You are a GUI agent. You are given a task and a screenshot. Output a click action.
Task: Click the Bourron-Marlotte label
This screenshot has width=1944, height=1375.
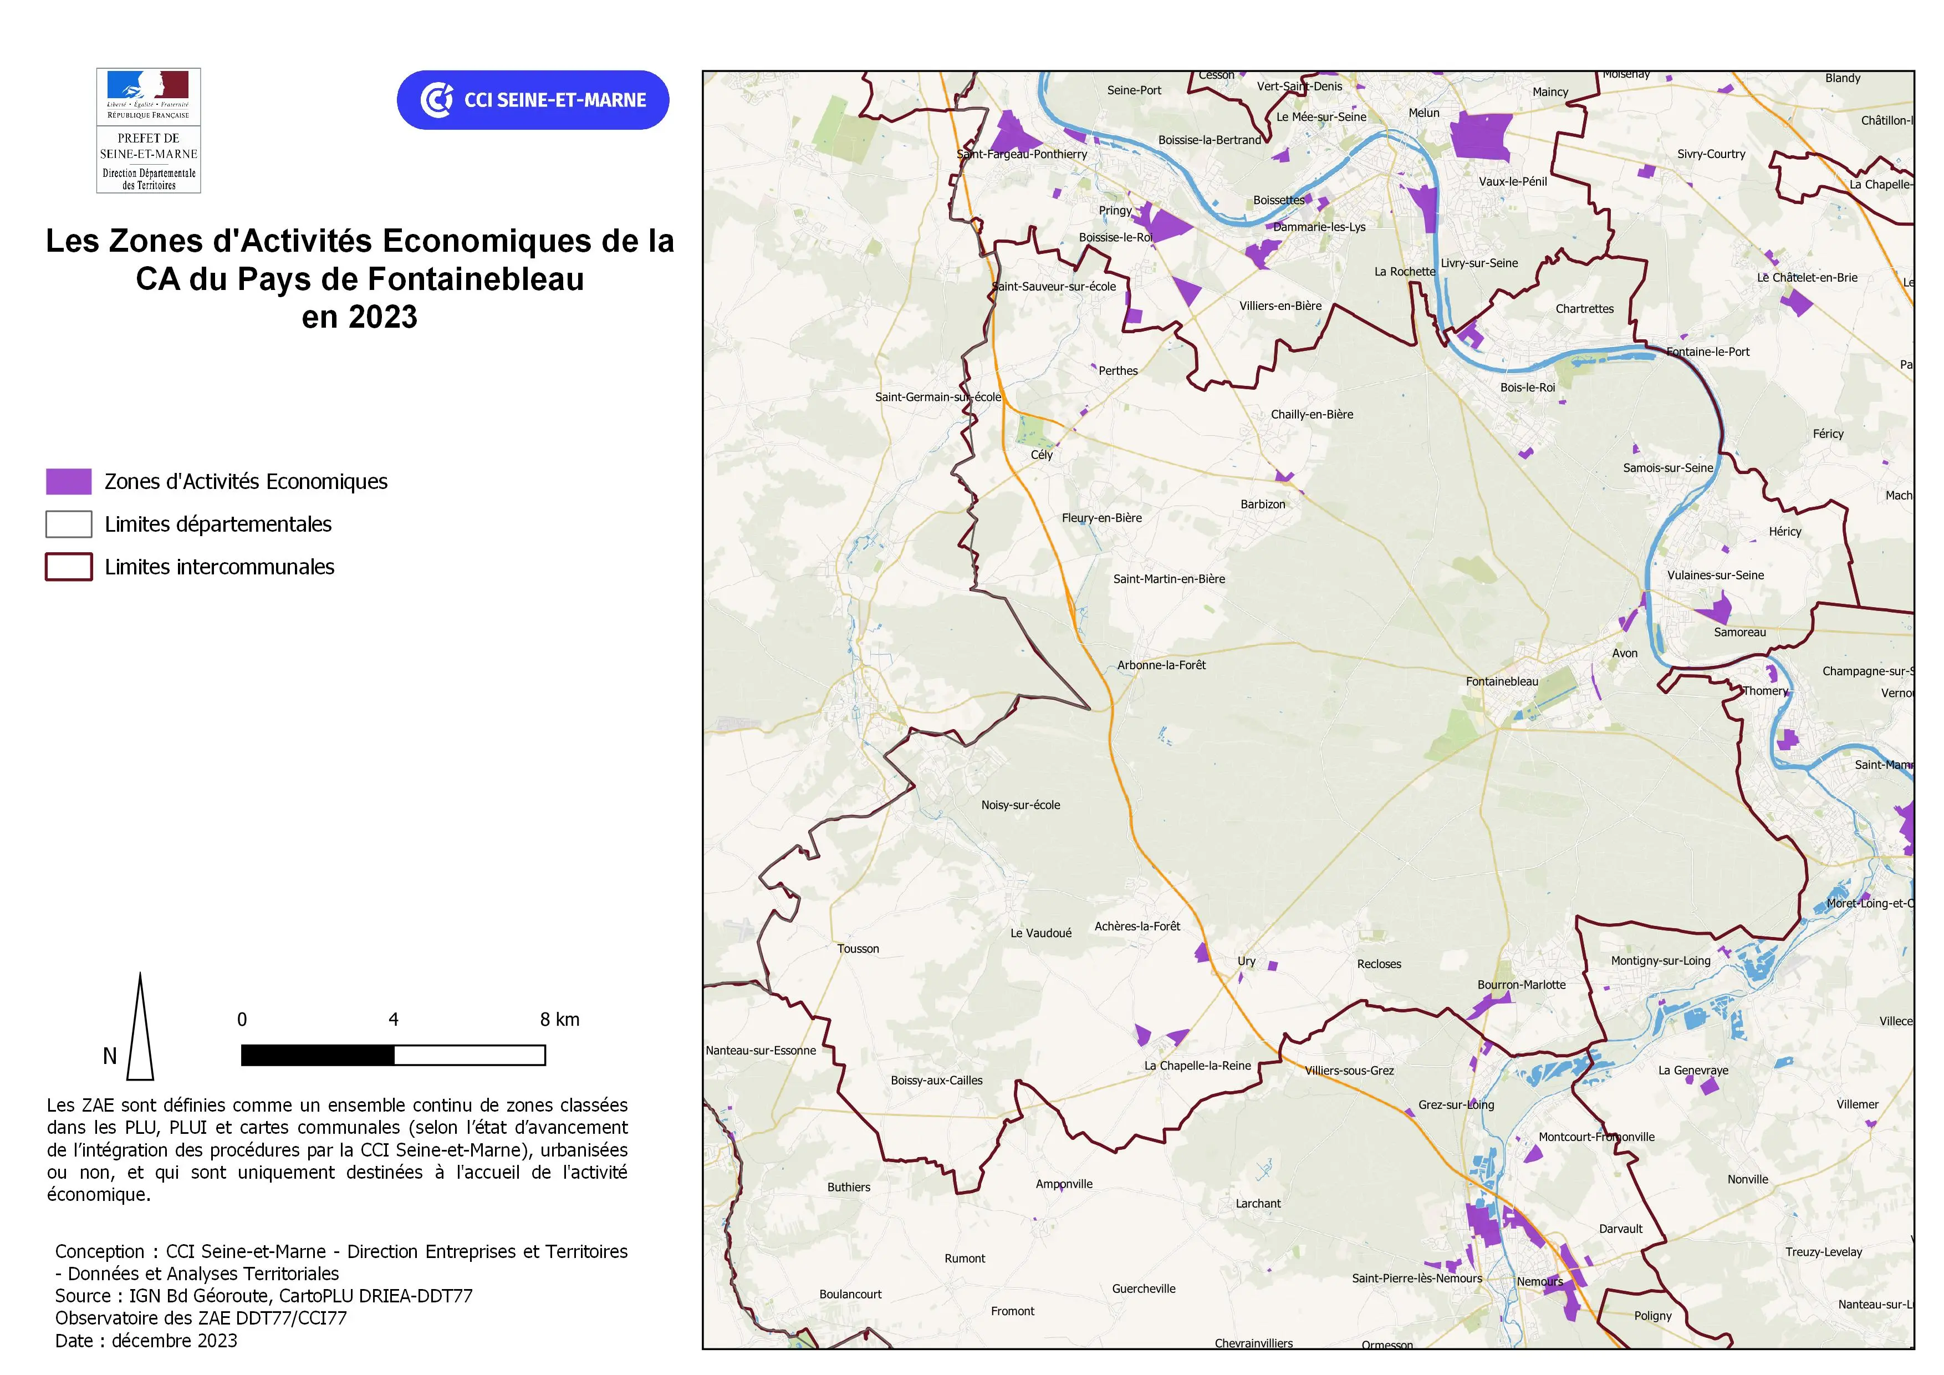[x=1522, y=984]
